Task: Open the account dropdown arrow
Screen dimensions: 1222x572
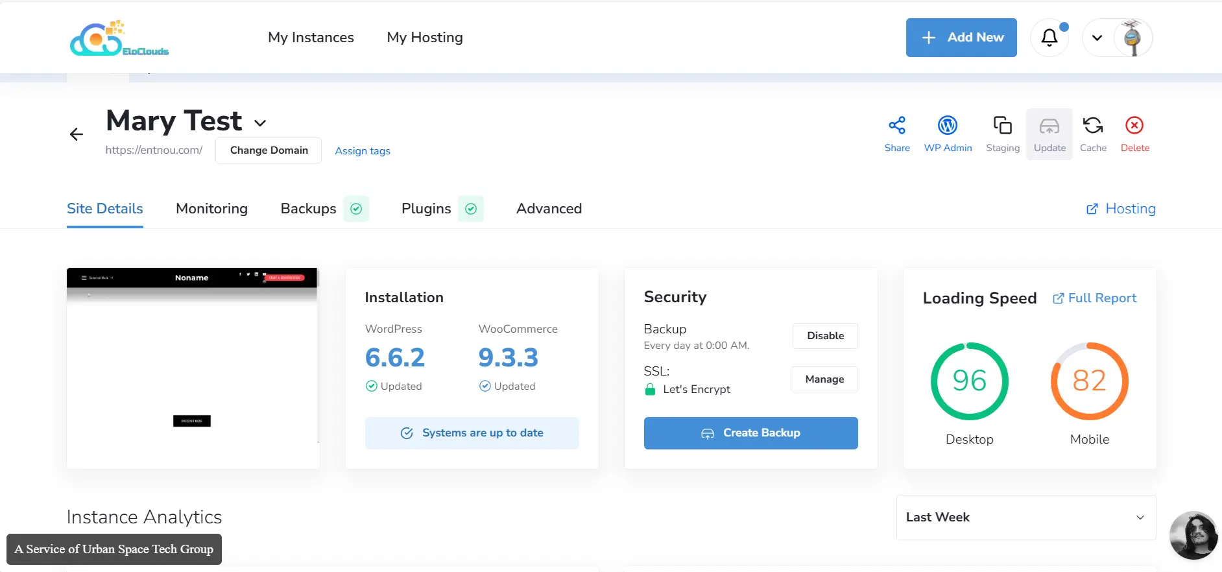Action: [1097, 38]
